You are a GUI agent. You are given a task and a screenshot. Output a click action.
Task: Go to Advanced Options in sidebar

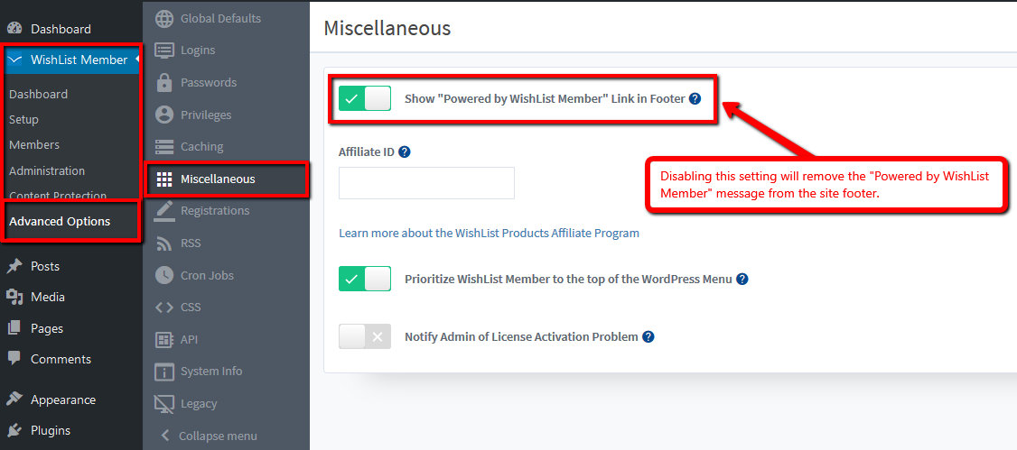(60, 222)
